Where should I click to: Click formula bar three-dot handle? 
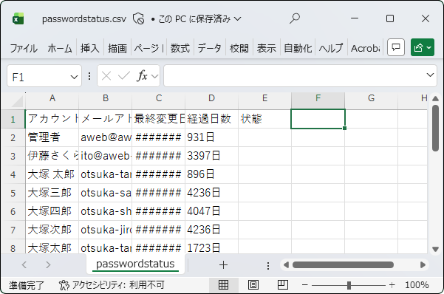(89, 76)
